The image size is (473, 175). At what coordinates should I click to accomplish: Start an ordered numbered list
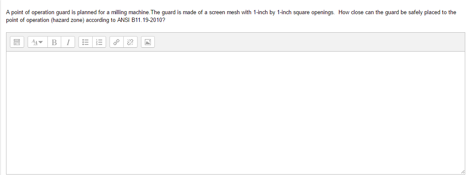click(99, 42)
